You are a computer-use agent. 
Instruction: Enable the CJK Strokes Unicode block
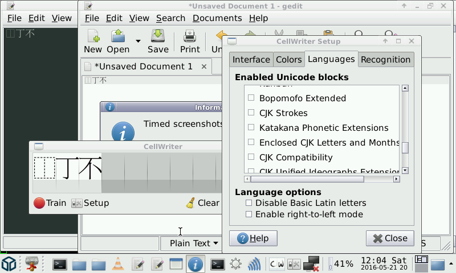(251, 113)
